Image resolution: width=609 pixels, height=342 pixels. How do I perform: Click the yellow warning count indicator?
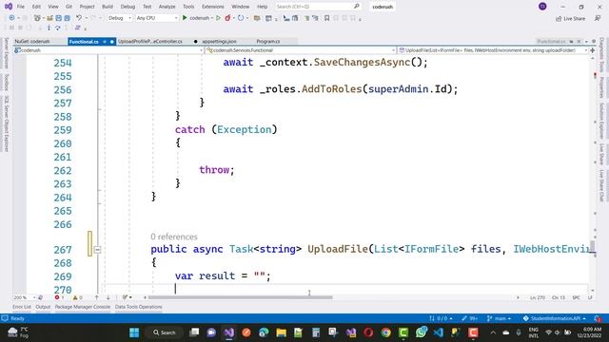tap(77, 297)
